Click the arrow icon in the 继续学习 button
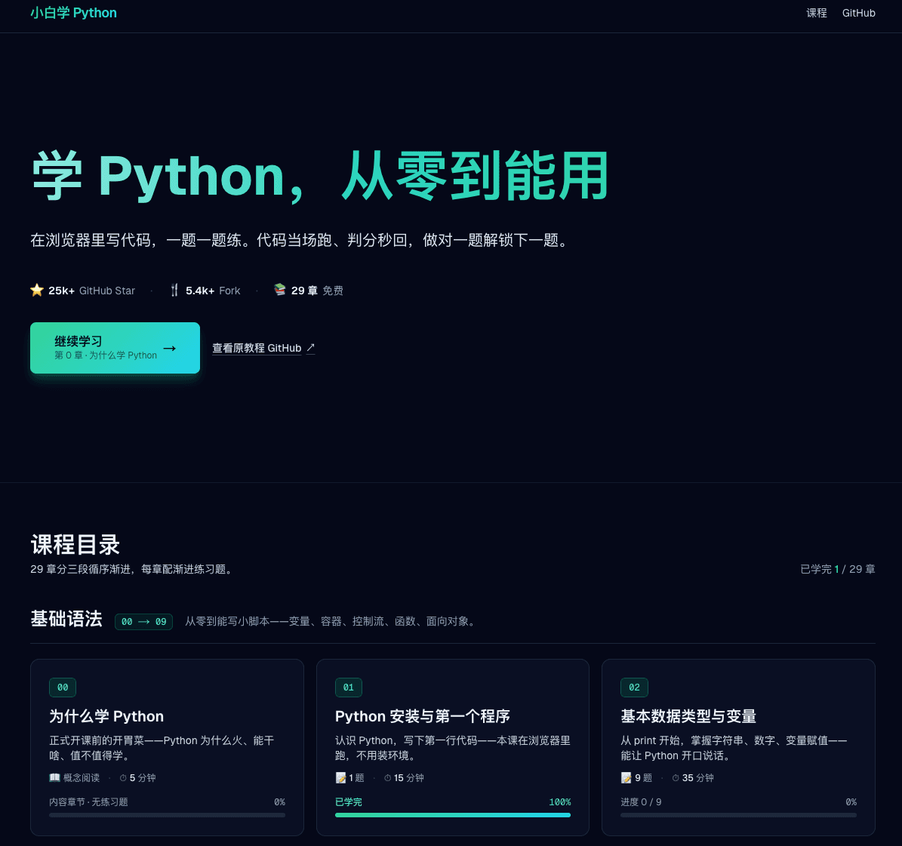This screenshot has height=846, width=902. click(170, 349)
